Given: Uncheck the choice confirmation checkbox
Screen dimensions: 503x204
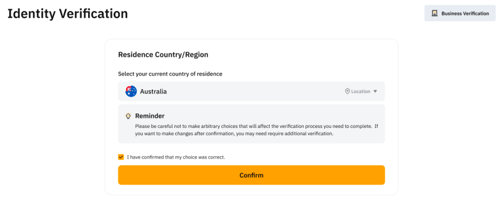Looking at the screenshot, I should pyautogui.click(x=121, y=157).
